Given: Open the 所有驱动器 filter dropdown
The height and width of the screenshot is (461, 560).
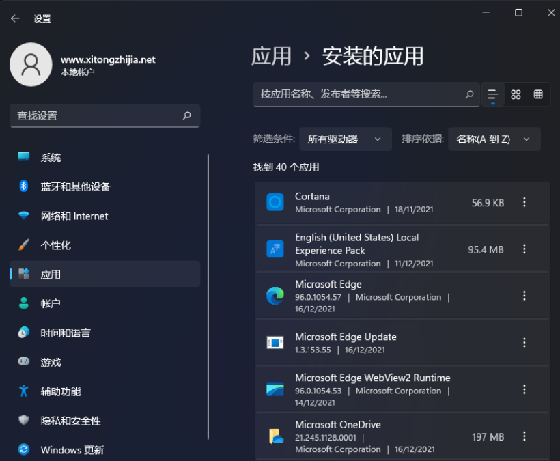Looking at the screenshot, I should tap(346, 139).
